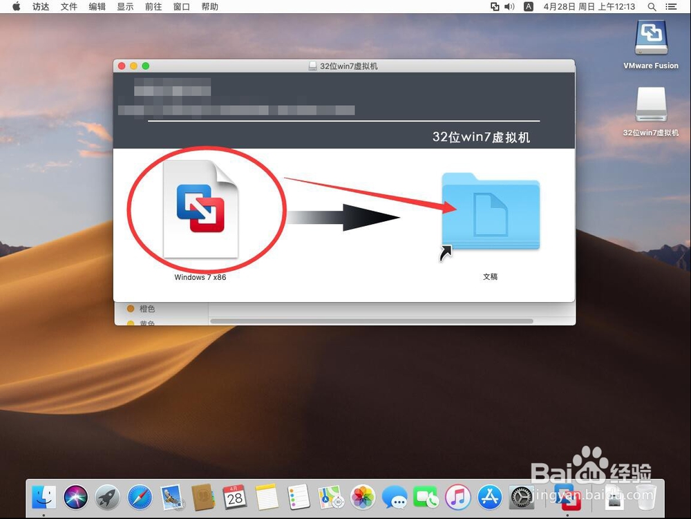This screenshot has width=691, height=519.
Task: Open the 帮助 menu
Action: click(210, 7)
